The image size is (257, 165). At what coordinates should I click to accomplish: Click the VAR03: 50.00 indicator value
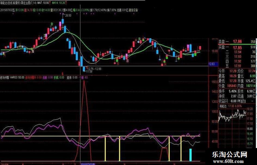coord(17,77)
